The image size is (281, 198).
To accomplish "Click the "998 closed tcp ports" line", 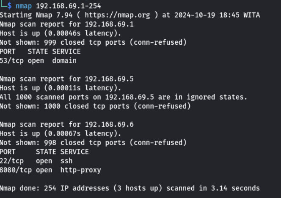I will (x=93, y=143).
